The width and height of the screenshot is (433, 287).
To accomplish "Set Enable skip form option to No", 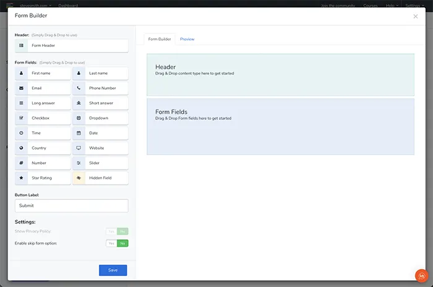I will [x=122, y=243].
